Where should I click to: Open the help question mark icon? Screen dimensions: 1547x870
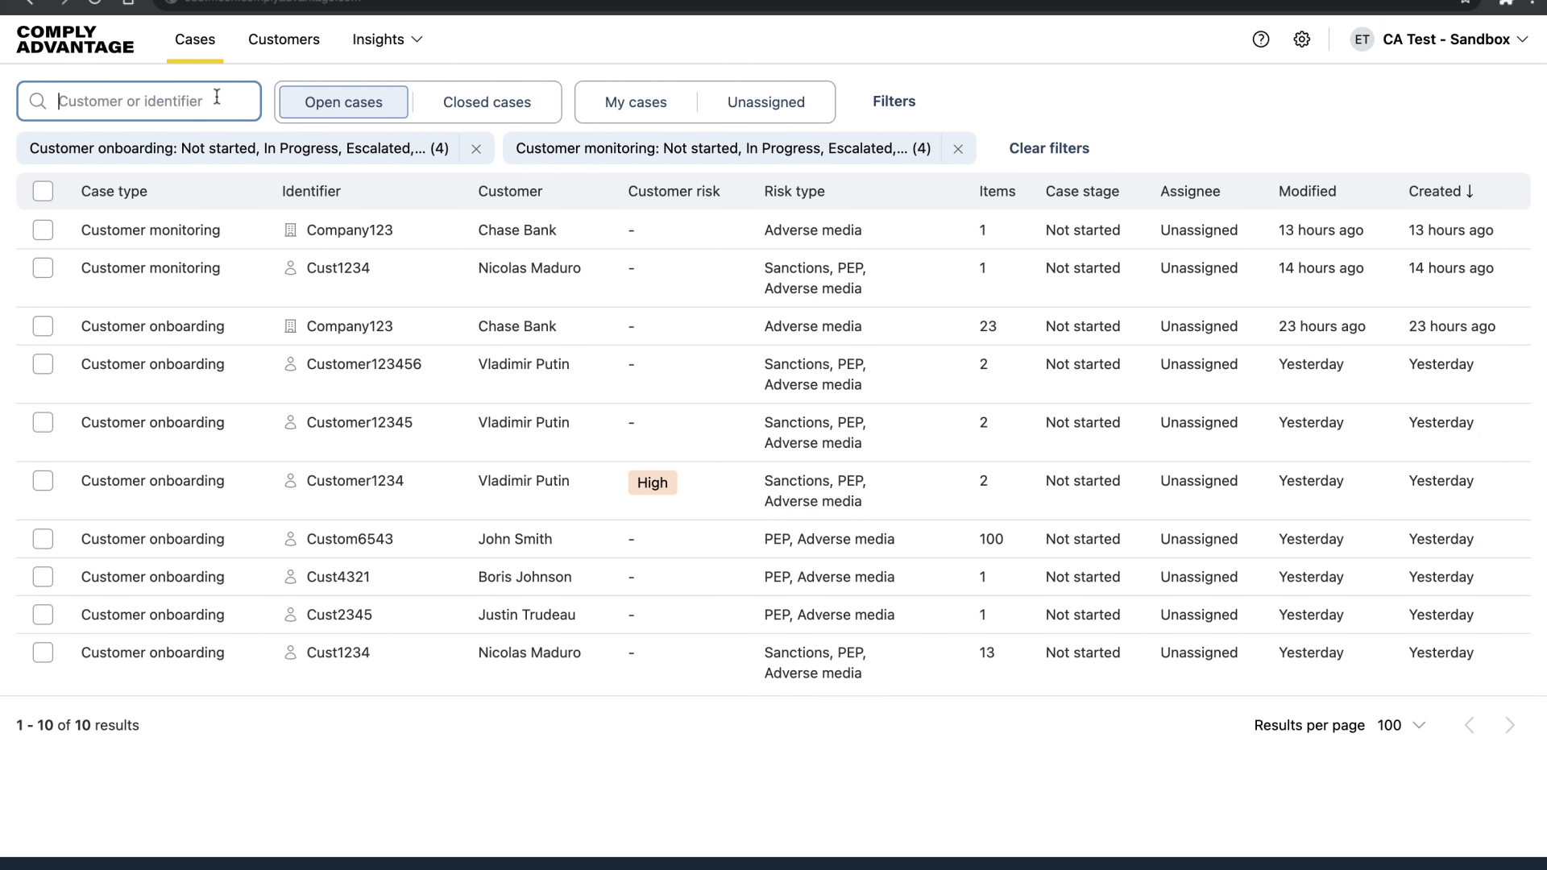[1261, 39]
